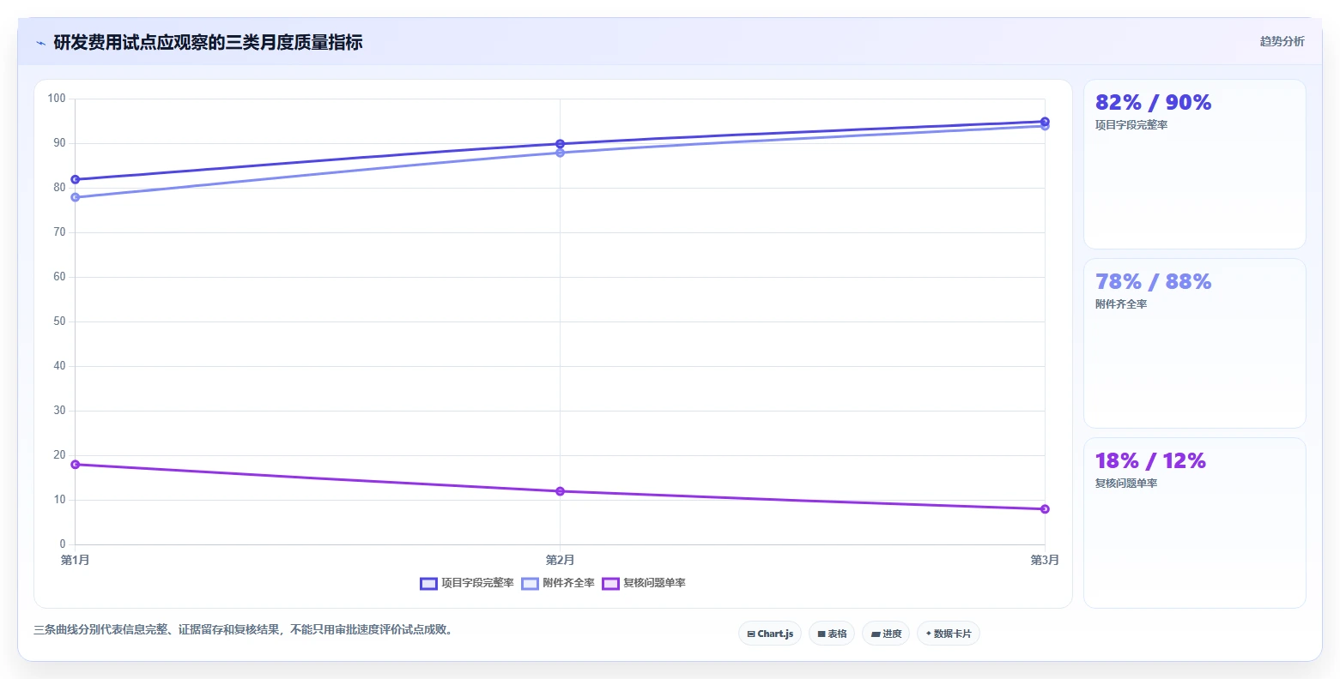Select the 数据卡片 tag chip
Screen dimensions: 1340x679
(x=949, y=634)
